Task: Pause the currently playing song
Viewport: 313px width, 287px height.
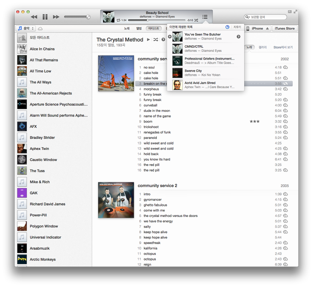Action: pyautogui.click(x=45, y=17)
